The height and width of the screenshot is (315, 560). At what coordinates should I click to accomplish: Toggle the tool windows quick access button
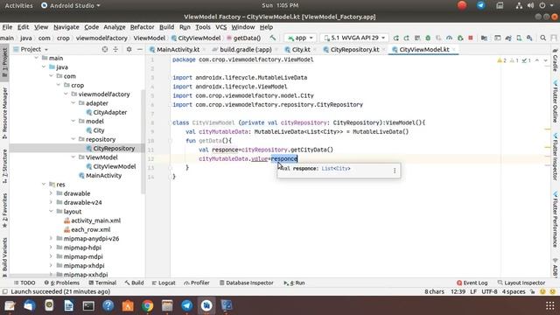tap(4, 291)
